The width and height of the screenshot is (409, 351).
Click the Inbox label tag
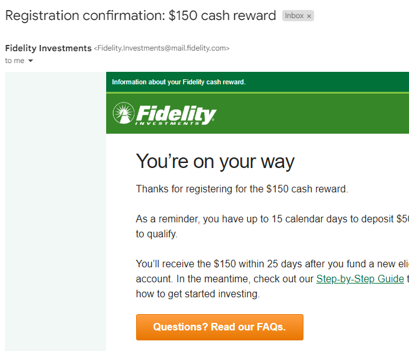(293, 16)
